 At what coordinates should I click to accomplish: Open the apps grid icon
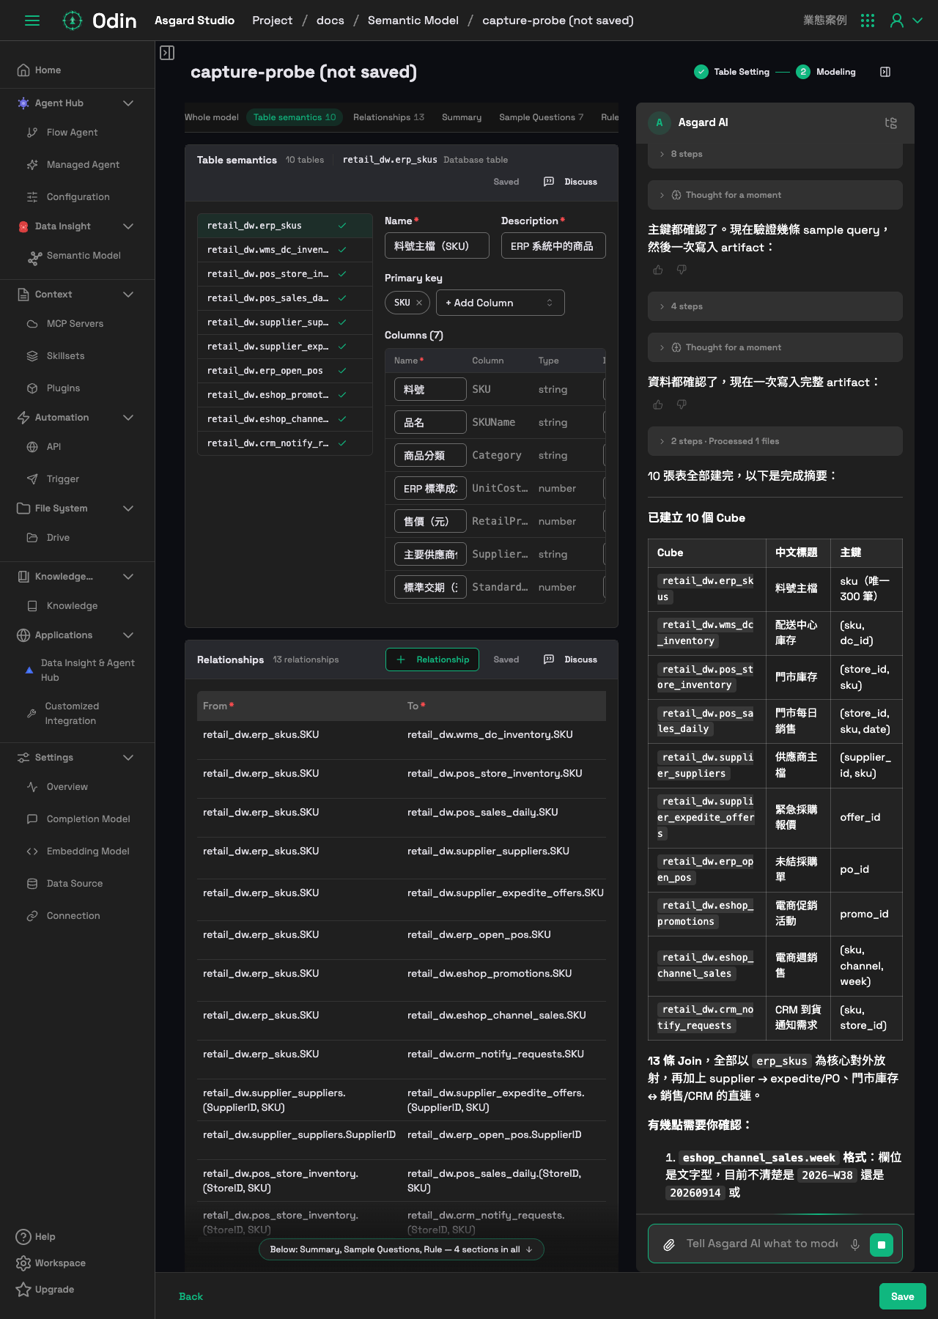(x=868, y=21)
